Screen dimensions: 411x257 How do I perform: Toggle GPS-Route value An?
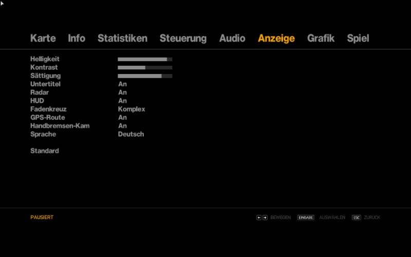click(x=122, y=118)
